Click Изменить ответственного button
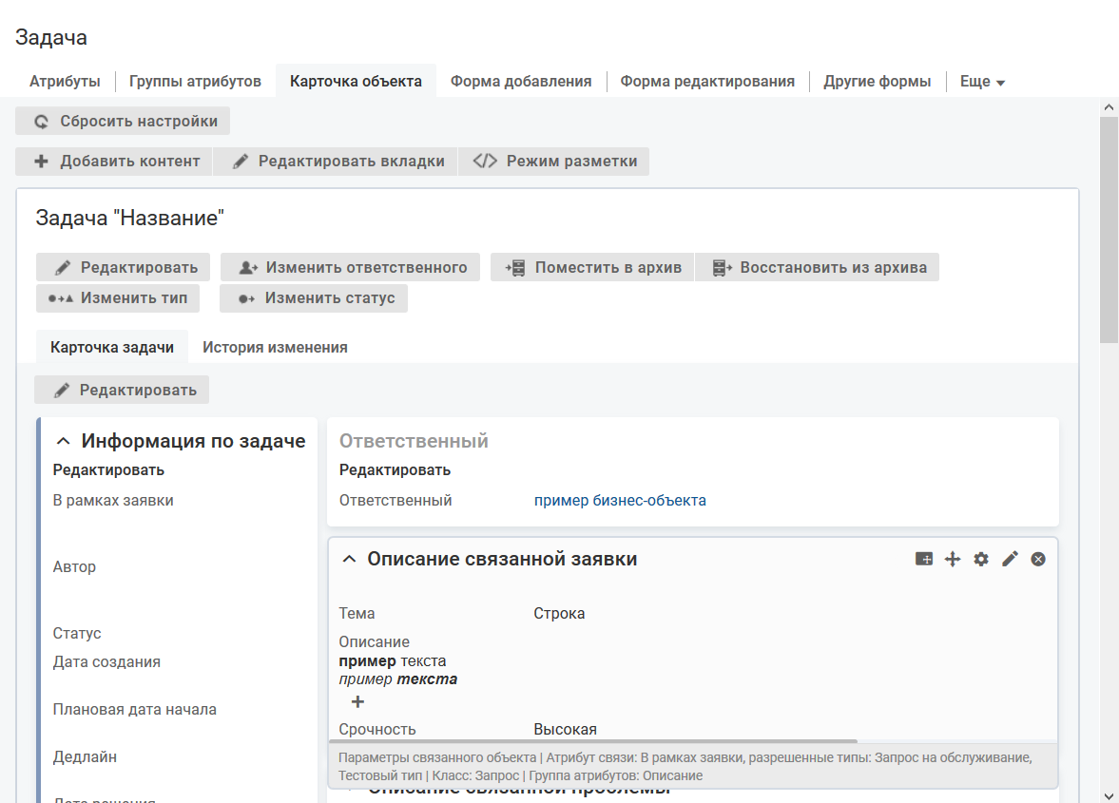The height and width of the screenshot is (803, 1119). tap(351, 267)
